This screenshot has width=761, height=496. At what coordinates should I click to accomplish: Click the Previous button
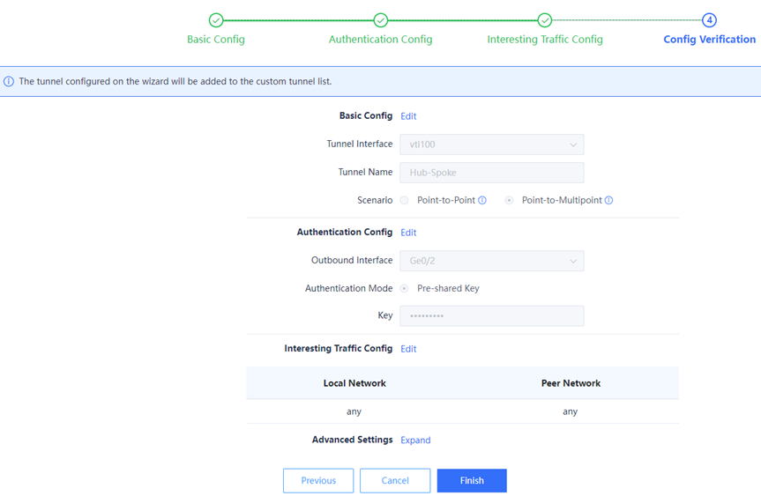tap(318, 481)
